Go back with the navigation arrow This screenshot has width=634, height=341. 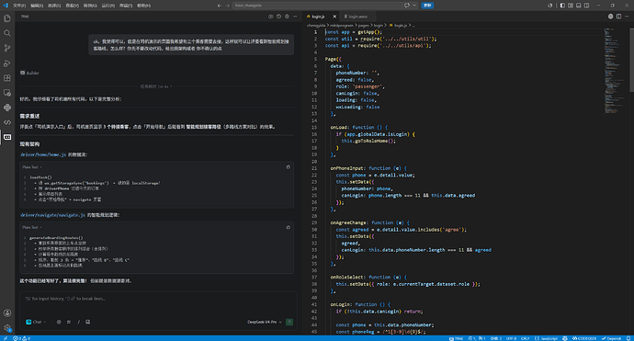tap(220, 6)
